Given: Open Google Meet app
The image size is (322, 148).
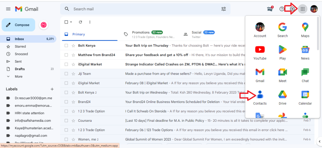Looking at the screenshot, I should coord(282,75).
